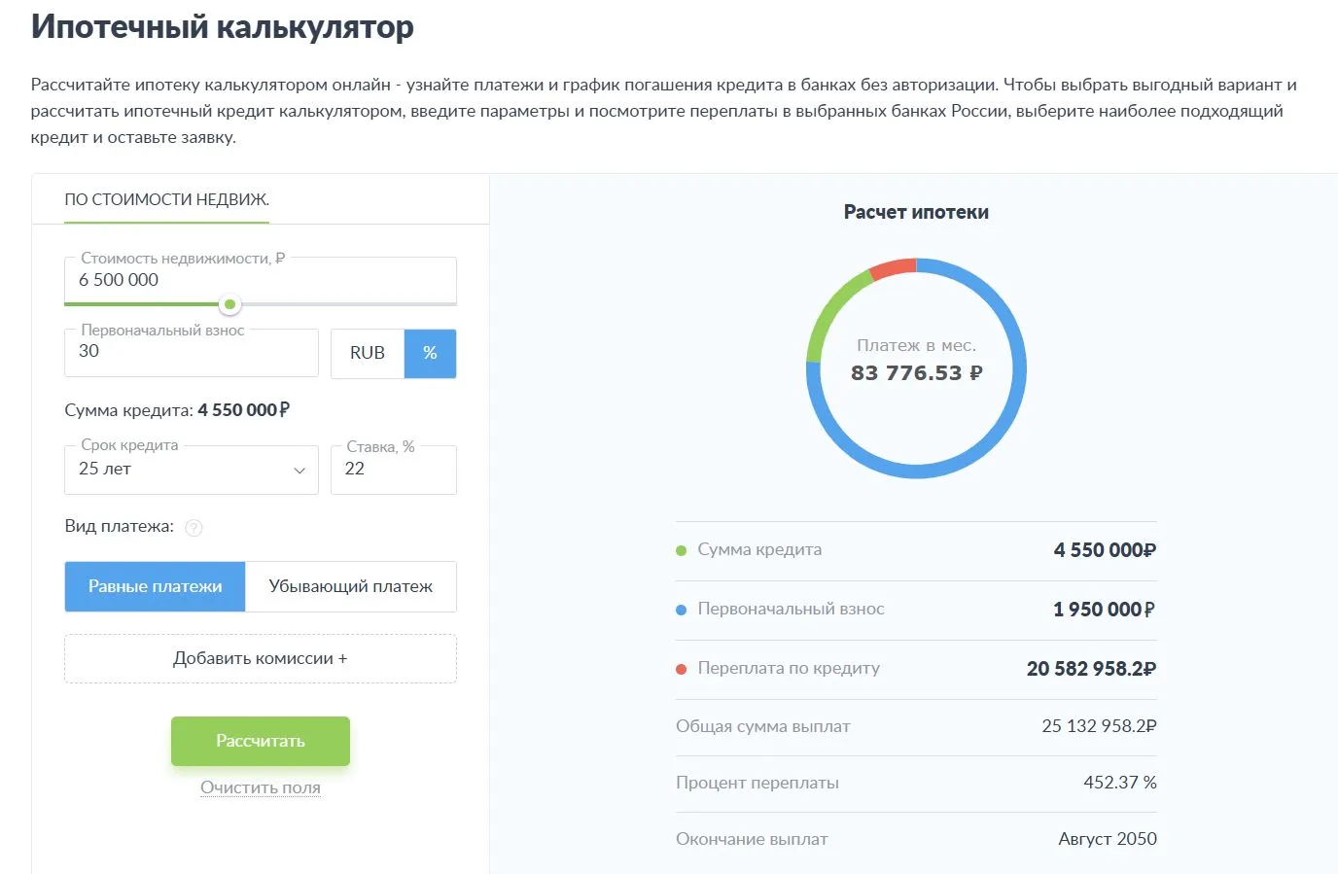The width and height of the screenshot is (1338, 874).
Task: Click the green dot beside Сумма кредита
Action: pyautogui.click(x=681, y=550)
